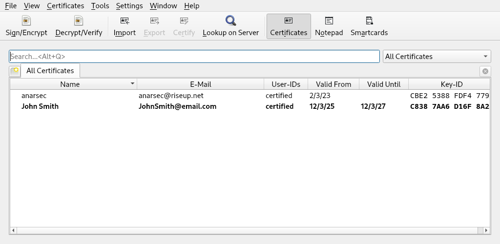500x244 pixels.
Task: Close the current tab with gray X
Action: tap(485, 71)
